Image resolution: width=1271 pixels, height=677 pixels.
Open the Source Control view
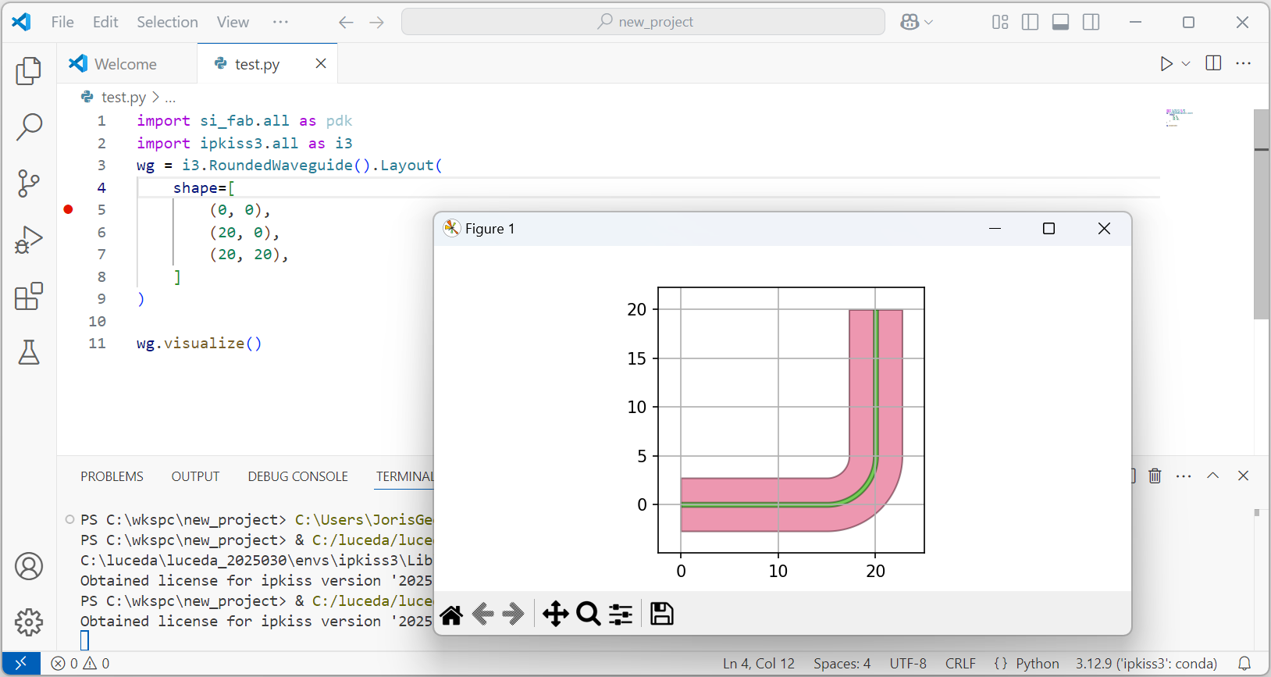pyautogui.click(x=29, y=184)
